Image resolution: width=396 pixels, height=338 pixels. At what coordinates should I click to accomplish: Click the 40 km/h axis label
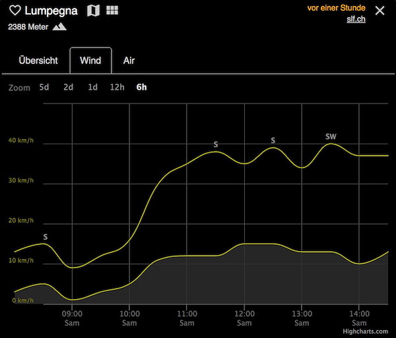pos(21,140)
